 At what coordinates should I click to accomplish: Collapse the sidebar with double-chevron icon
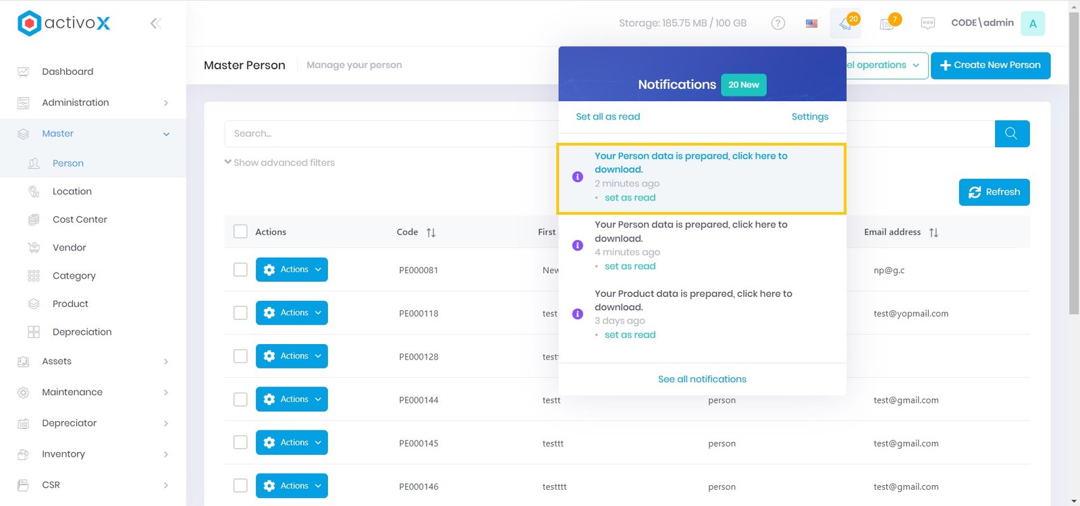pyautogui.click(x=155, y=24)
